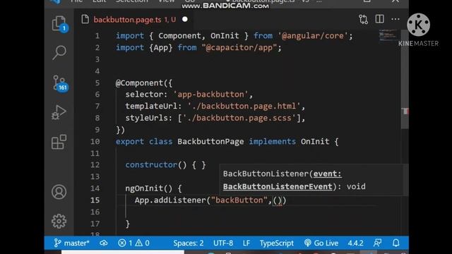The image size is (452, 254).
Task: Click the "@capacitor/app" import string
Action: pyautogui.click(x=239, y=47)
